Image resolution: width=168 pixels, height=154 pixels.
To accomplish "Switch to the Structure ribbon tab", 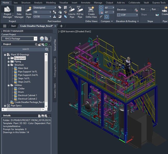I will pyautogui.click(x=26, y=3).
